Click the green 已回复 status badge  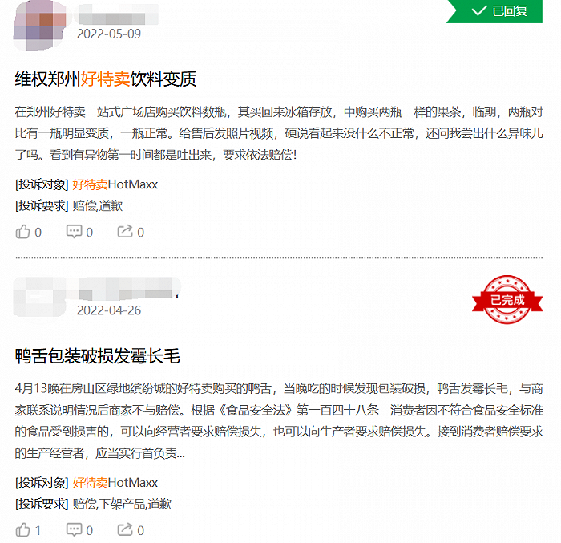tap(494, 11)
